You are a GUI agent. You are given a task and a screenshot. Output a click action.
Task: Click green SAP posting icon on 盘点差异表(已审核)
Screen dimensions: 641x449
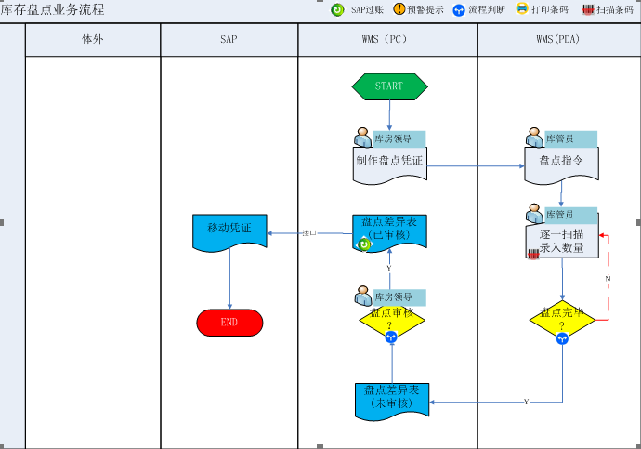364,244
